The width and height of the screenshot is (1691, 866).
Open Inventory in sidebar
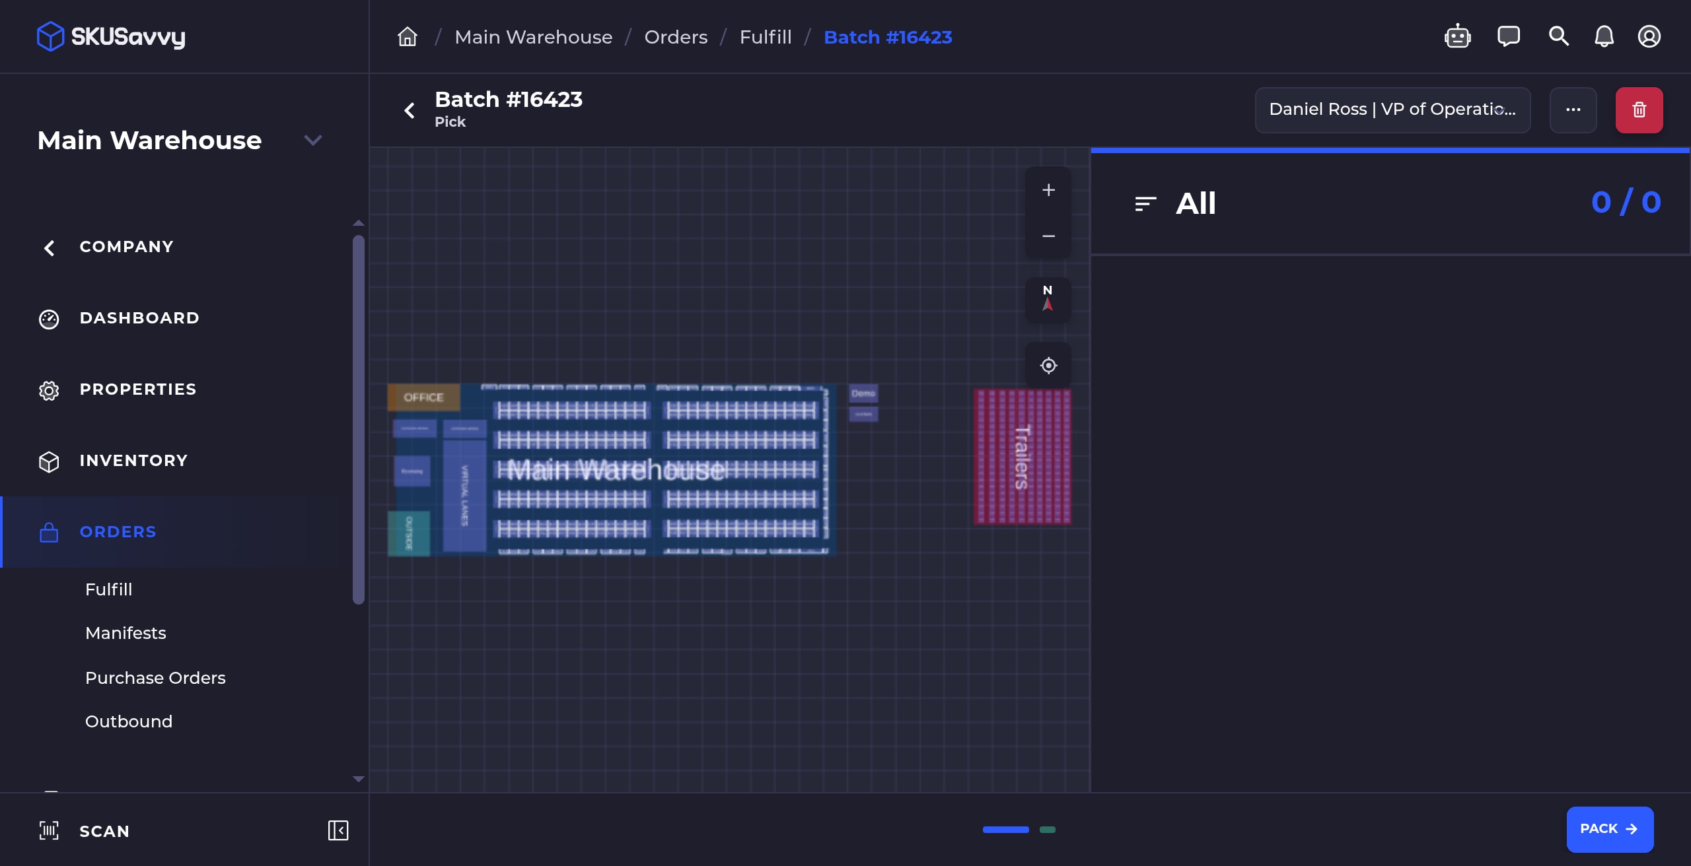pos(133,461)
